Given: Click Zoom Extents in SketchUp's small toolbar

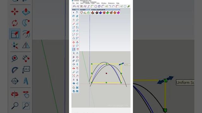Looking at the screenshot, I should coord(74,76).
